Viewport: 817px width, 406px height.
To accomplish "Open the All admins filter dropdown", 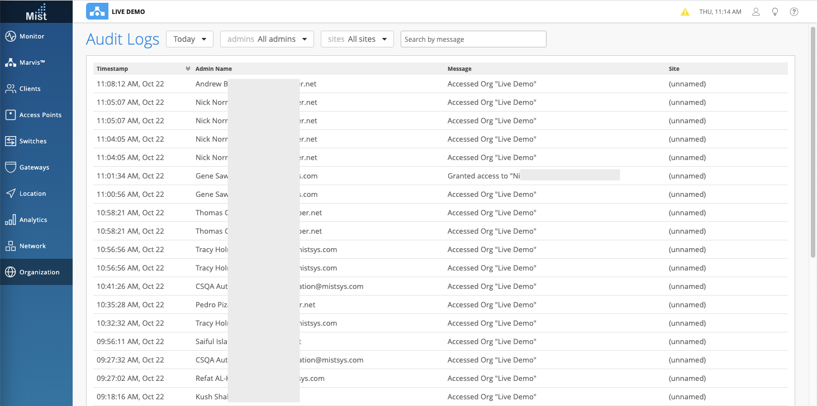I will coord(267,39).
